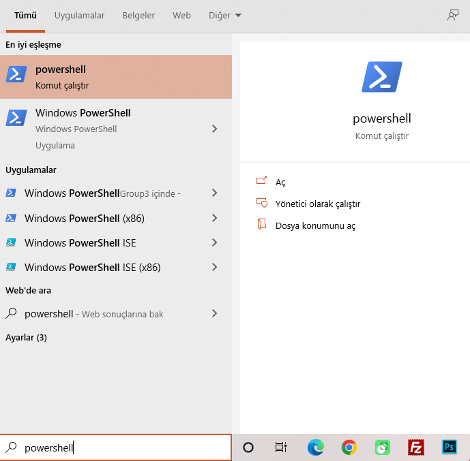Click the Cortana circle on taskbar
470x461 pixels.
pos(248,447)
